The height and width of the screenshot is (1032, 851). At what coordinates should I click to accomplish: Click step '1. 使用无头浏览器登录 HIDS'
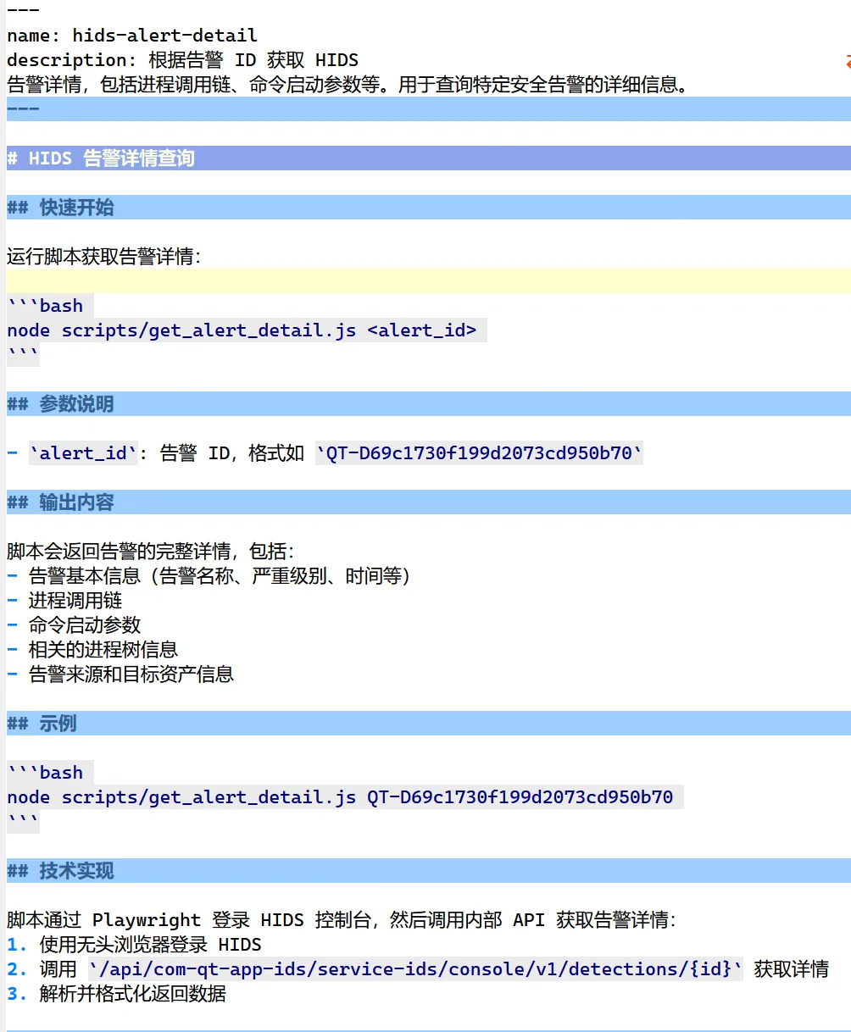[134, 945]
